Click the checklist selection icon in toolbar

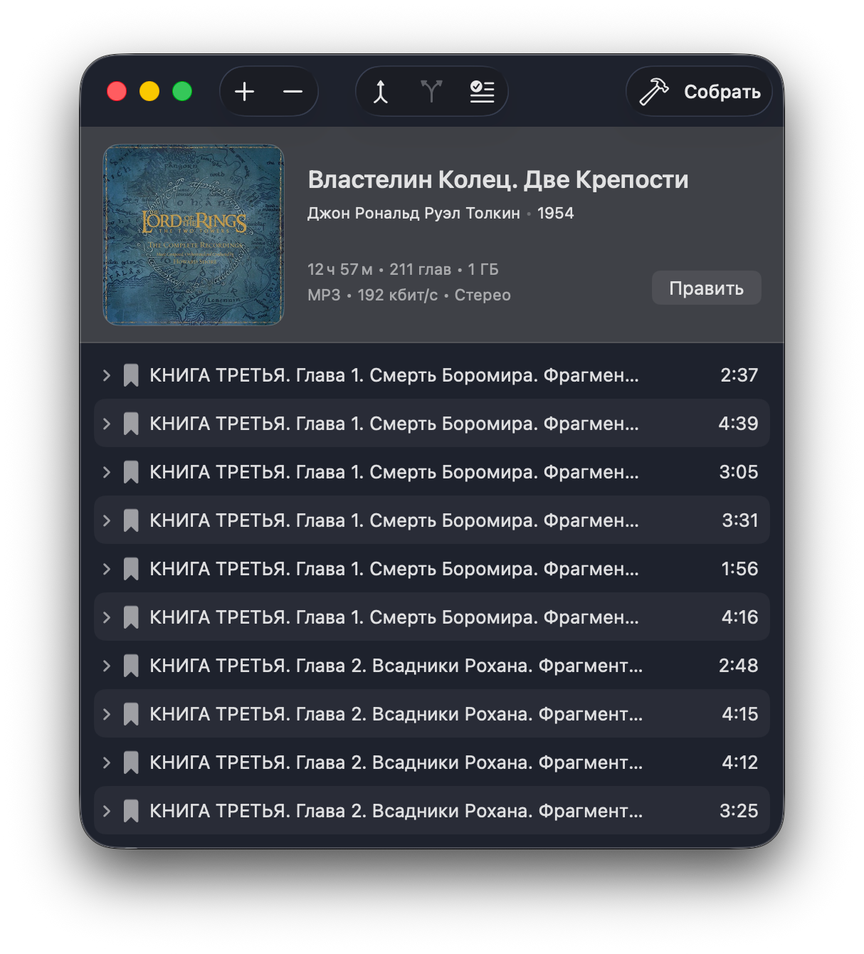[482, 92]
